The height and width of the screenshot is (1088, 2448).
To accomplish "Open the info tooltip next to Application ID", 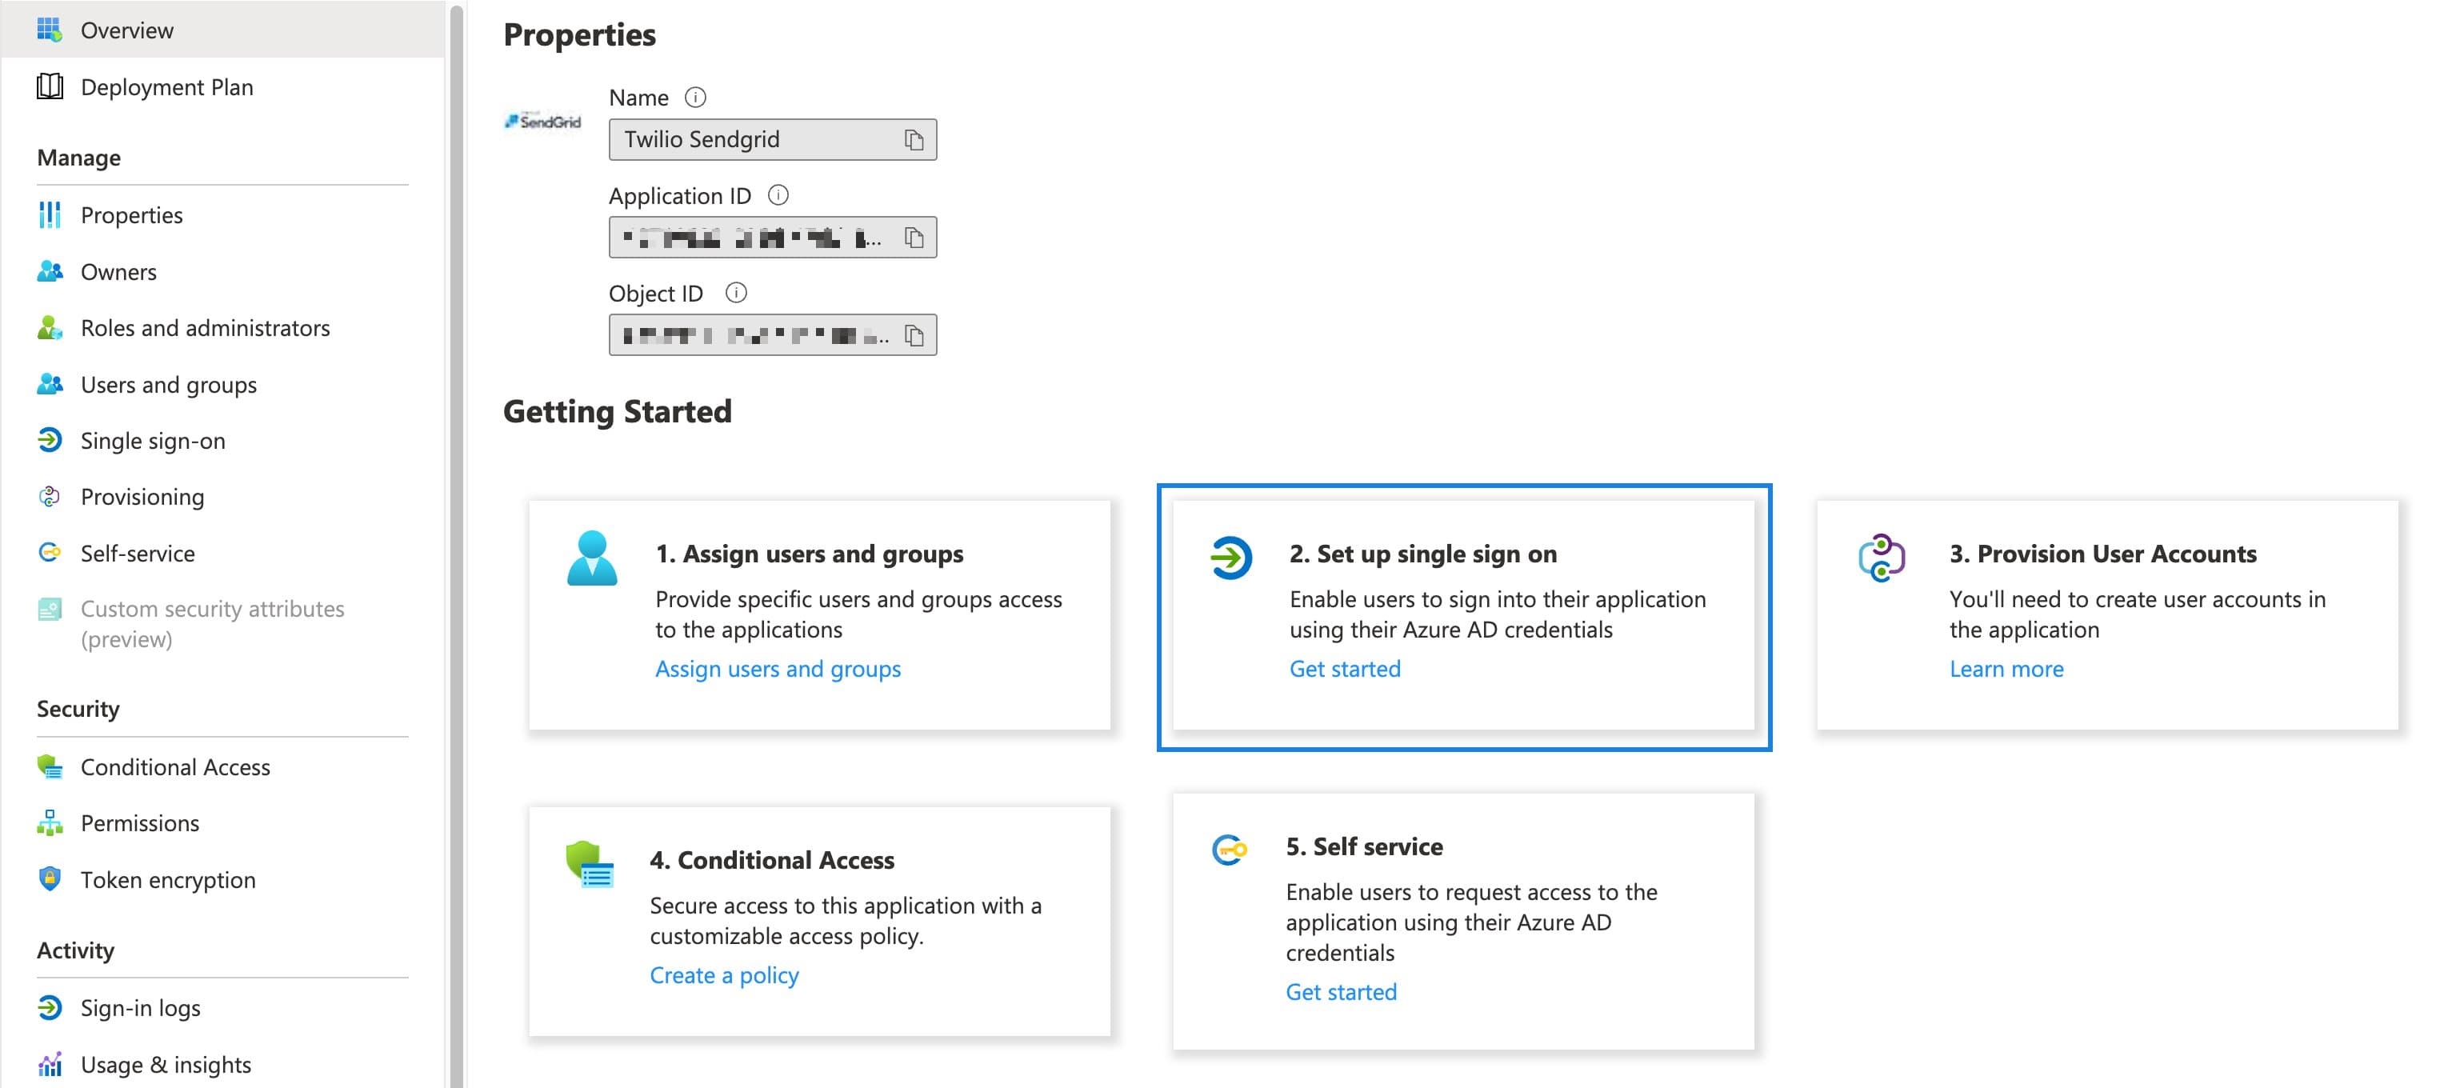I will pyautogui.click(x=779, y=194).
